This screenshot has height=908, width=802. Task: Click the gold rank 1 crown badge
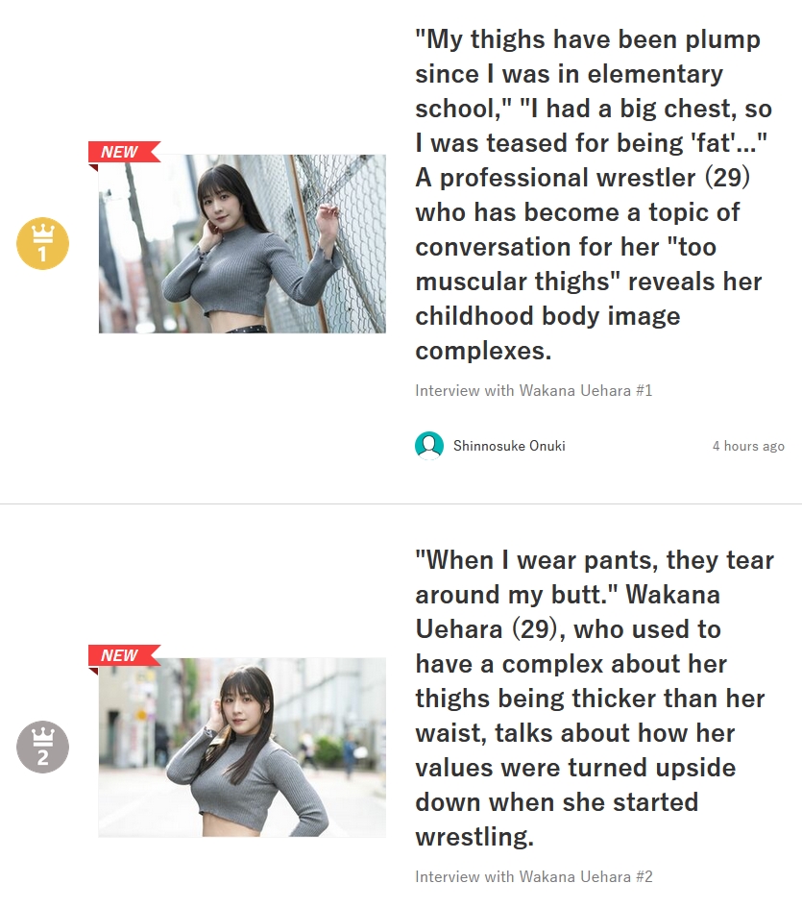[42, 244]
